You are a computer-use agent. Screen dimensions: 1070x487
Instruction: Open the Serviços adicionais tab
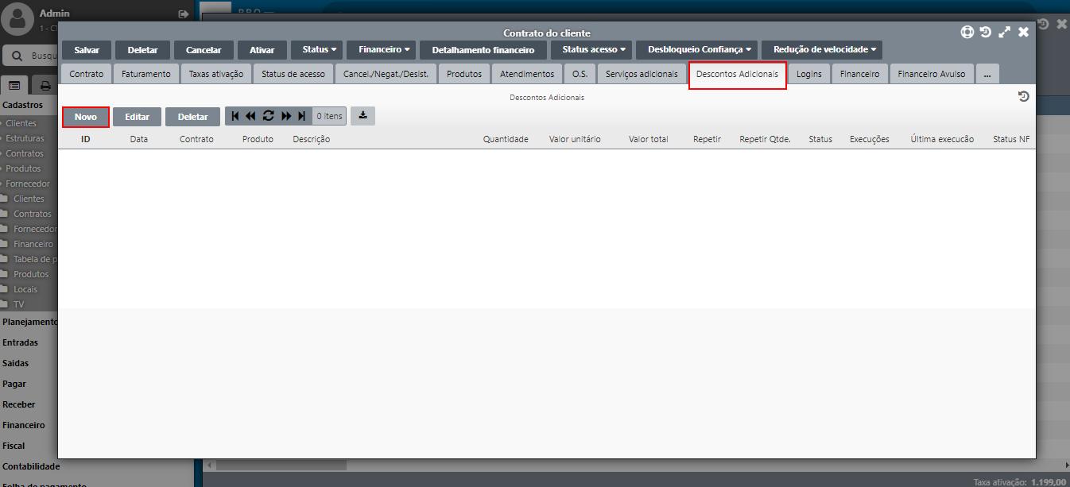pos(642,74)
